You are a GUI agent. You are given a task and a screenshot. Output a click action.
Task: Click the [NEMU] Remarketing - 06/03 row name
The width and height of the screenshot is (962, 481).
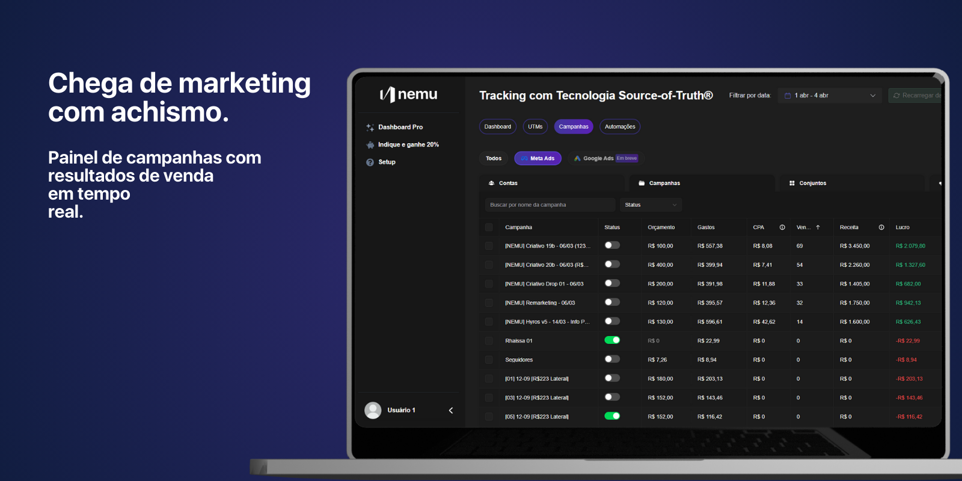tap(540, 303)
